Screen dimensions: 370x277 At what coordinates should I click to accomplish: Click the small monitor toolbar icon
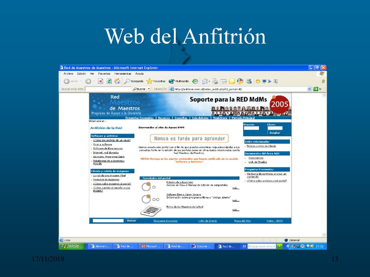click(264, 81)
